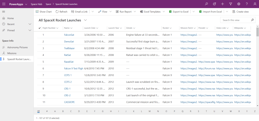This screenshot has height=121, width=259.
Task: Toggle the select-all checkmark in grid header
Action: 40,28
